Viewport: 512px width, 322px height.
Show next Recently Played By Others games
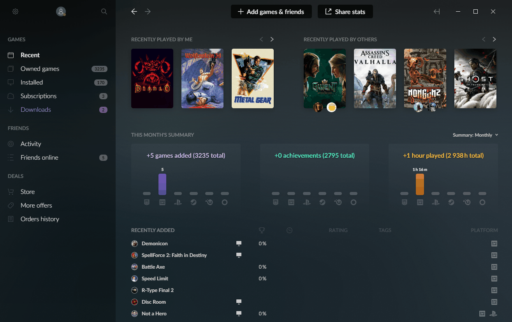(494, 39)
